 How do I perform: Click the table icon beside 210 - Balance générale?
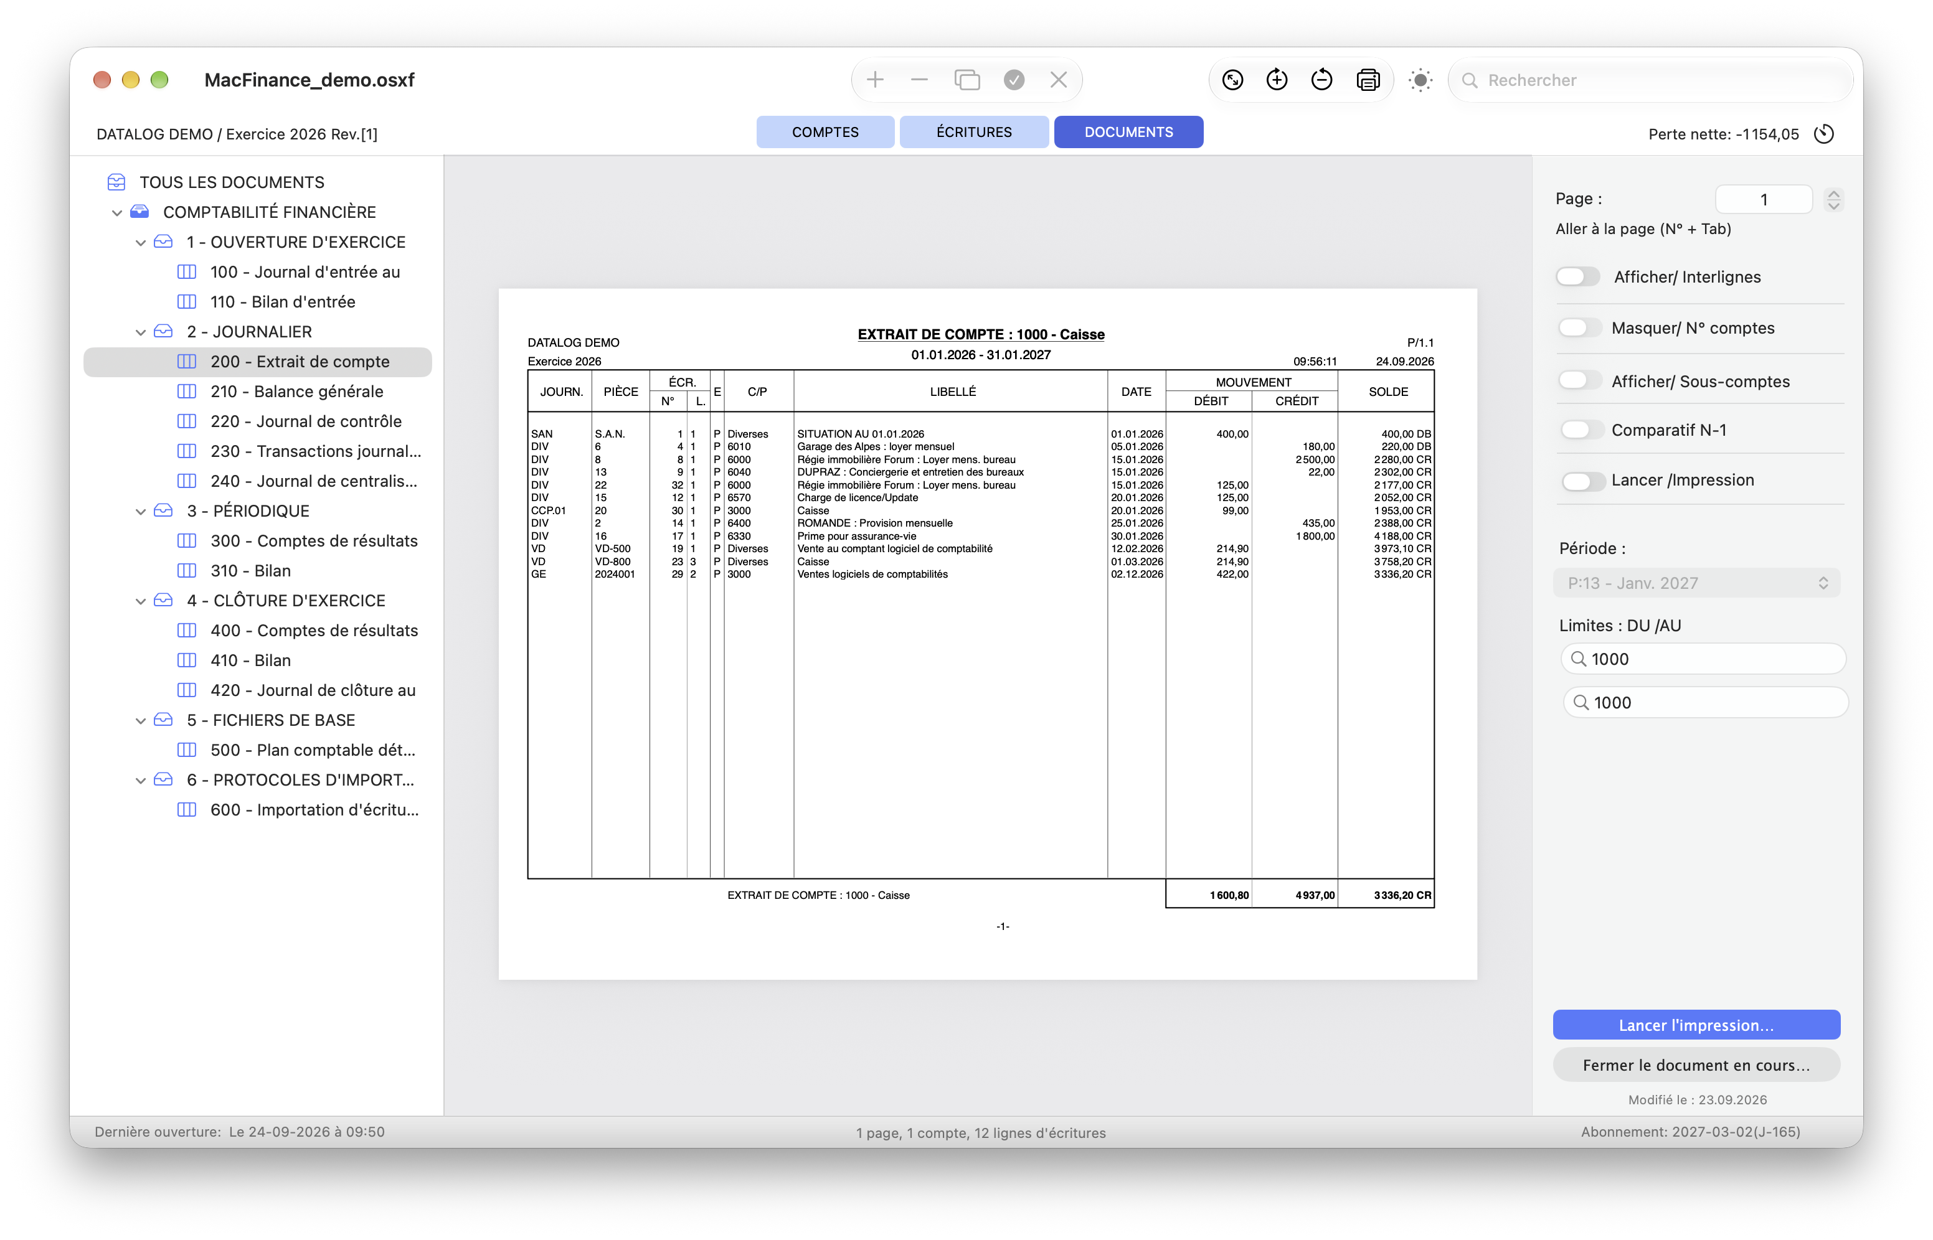[187, 392]
